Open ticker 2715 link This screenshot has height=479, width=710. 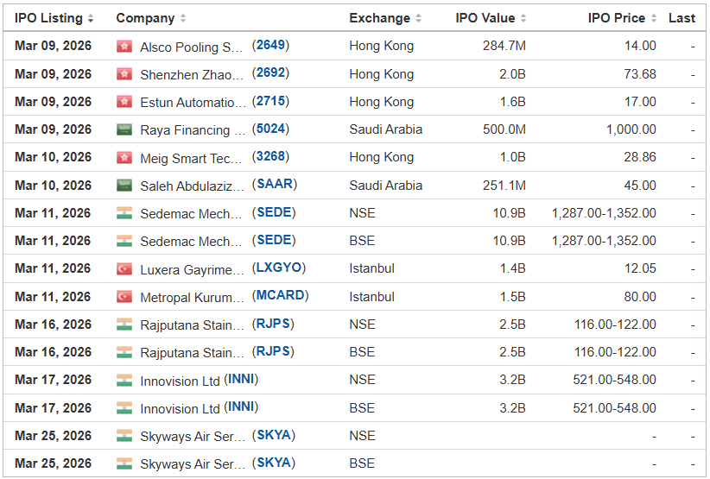270,101
